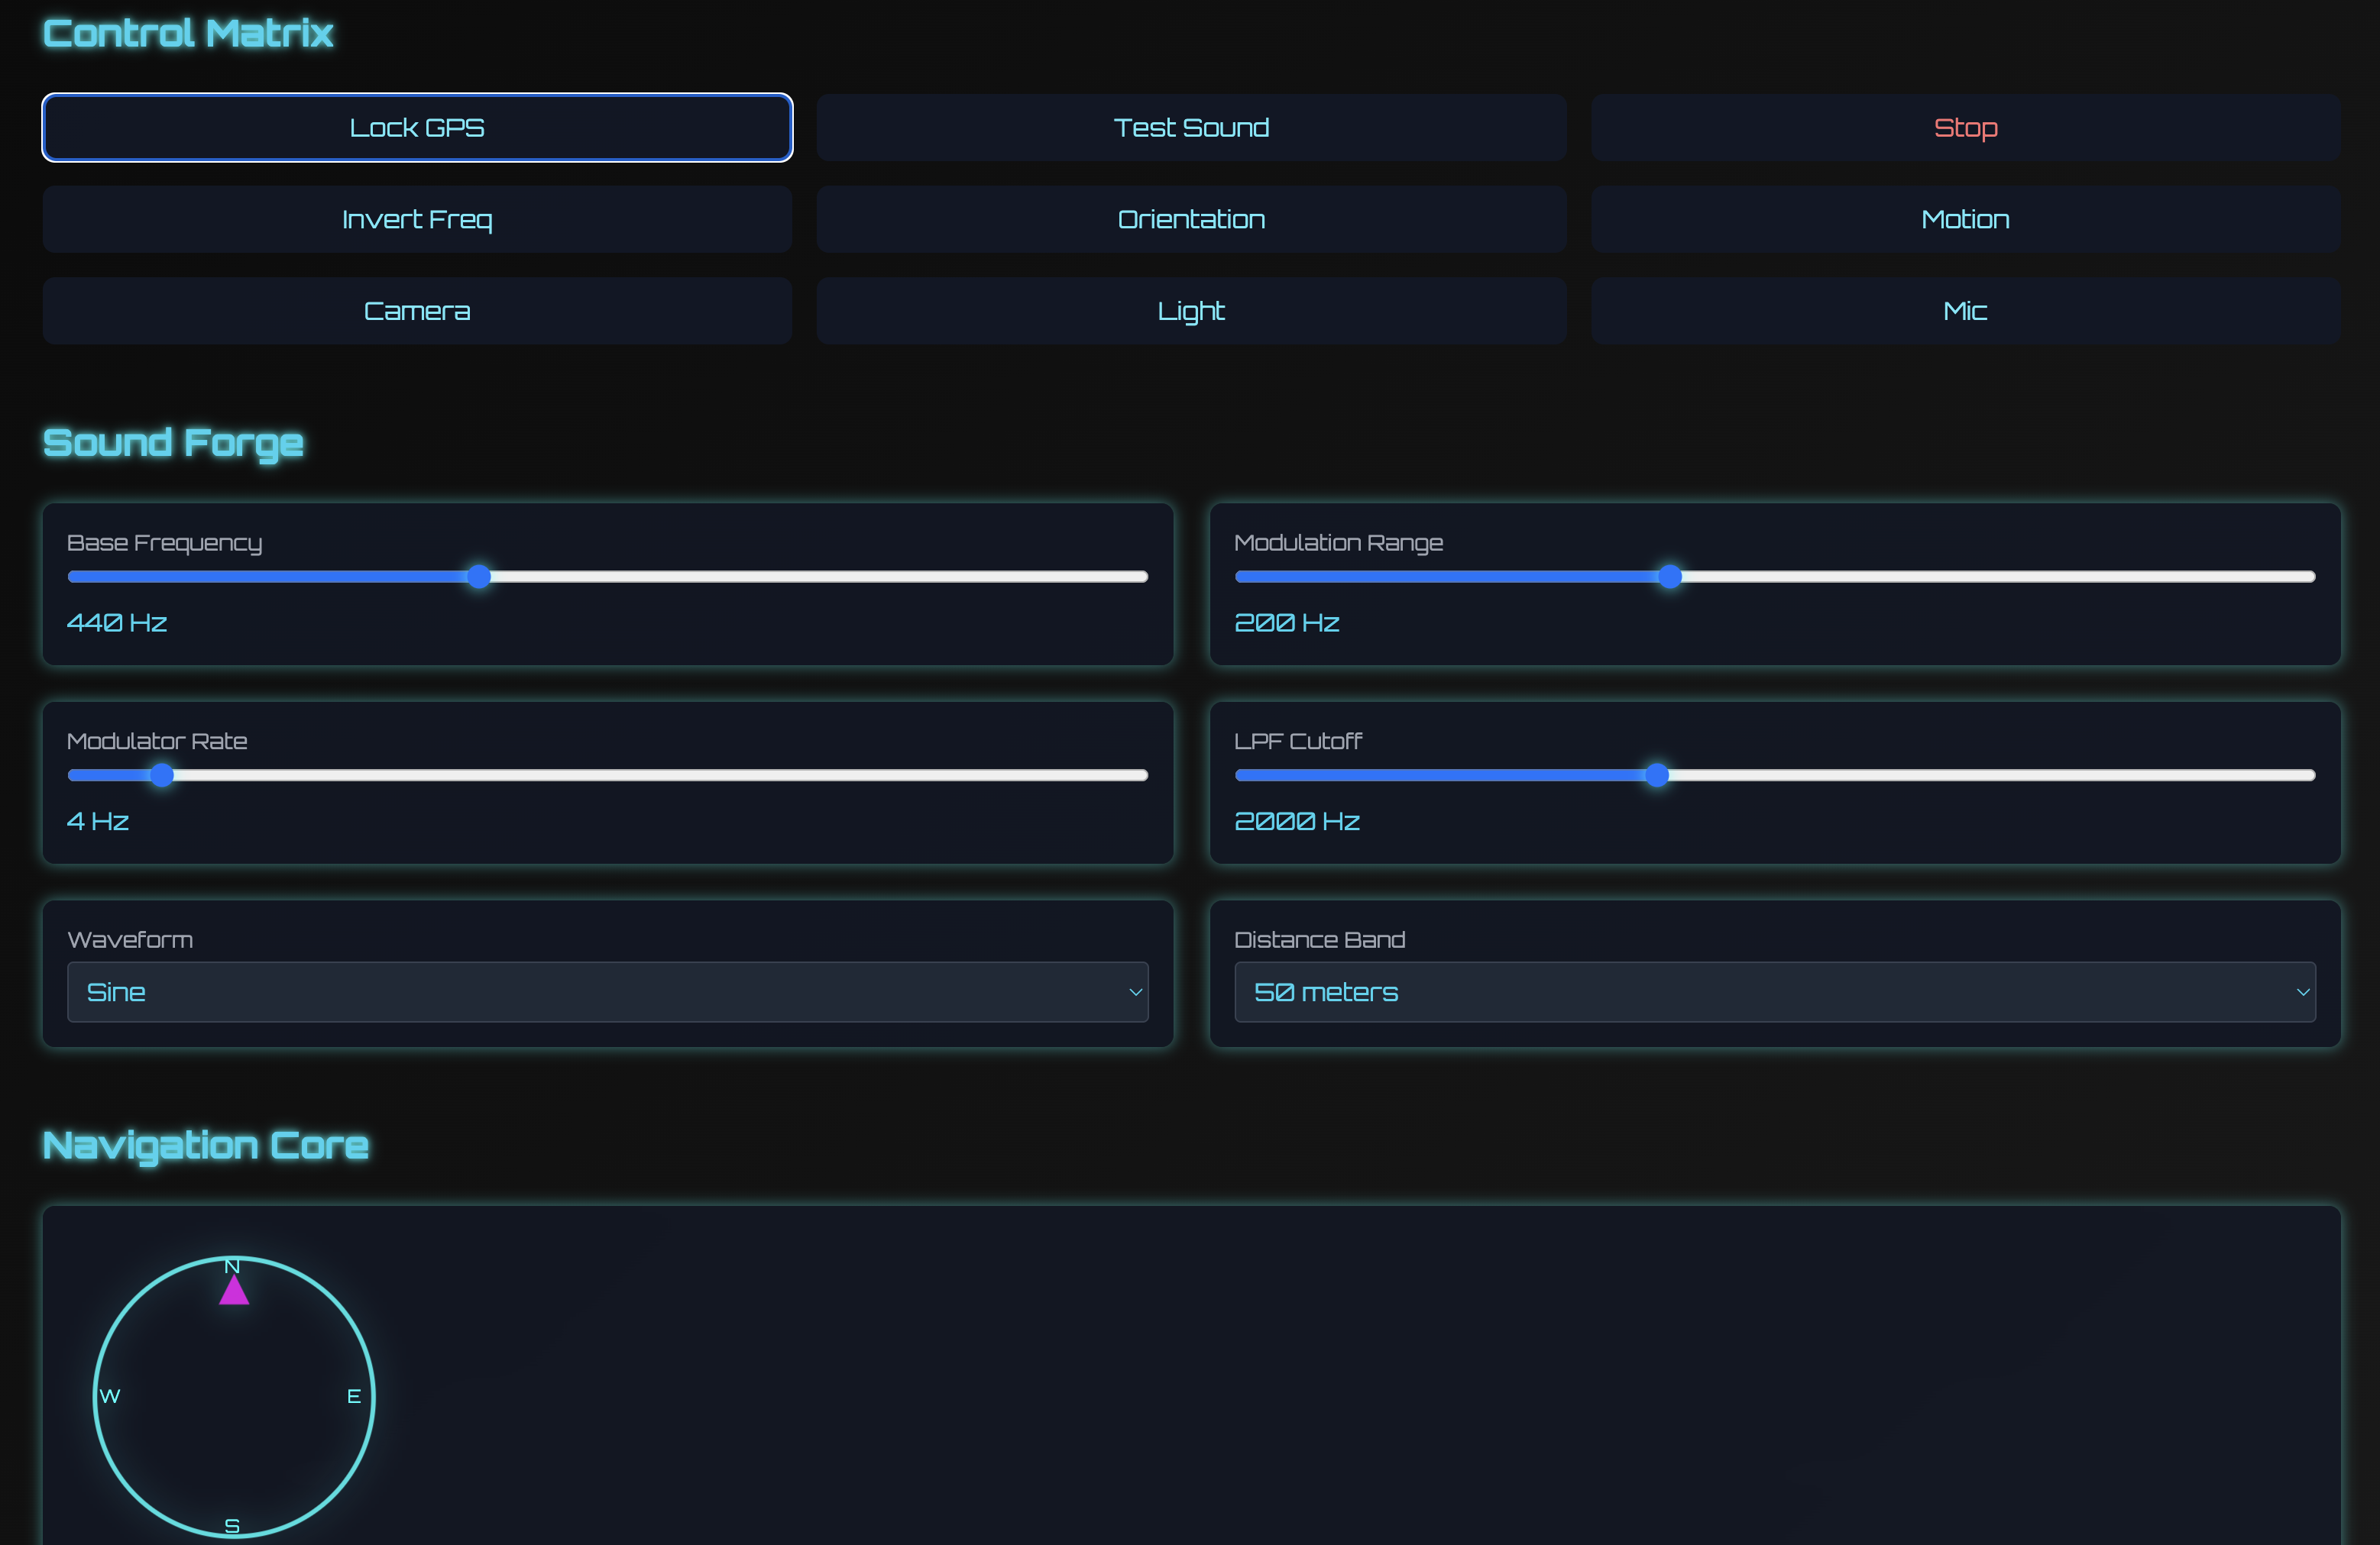Screen dimensions: 2380x1545
Task: Activate the Camera control
Action: point(417,311)
